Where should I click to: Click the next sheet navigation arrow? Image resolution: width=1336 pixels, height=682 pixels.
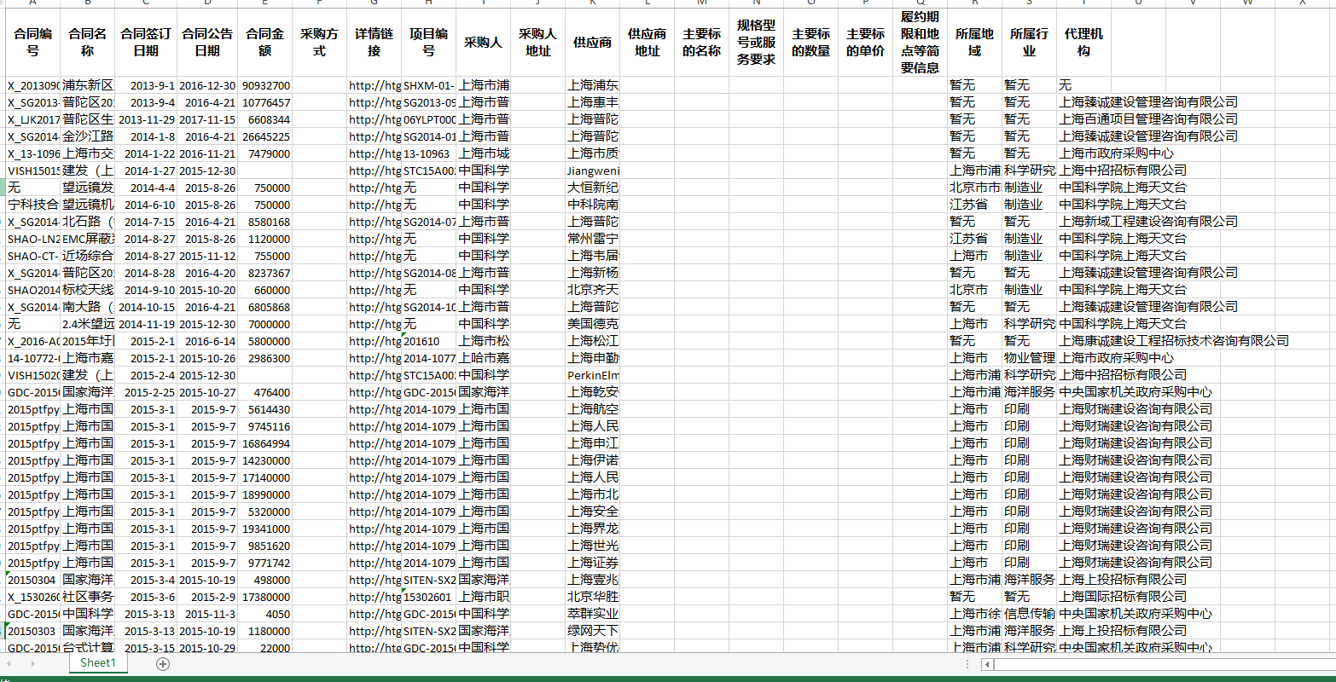[33, 663]
